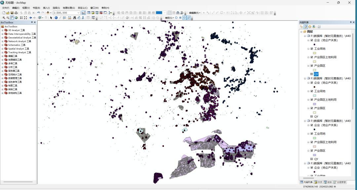Open the map scale 1:300,000 dropdown
The width and height of the screenshot is (357, 190).
click(79, 13)
